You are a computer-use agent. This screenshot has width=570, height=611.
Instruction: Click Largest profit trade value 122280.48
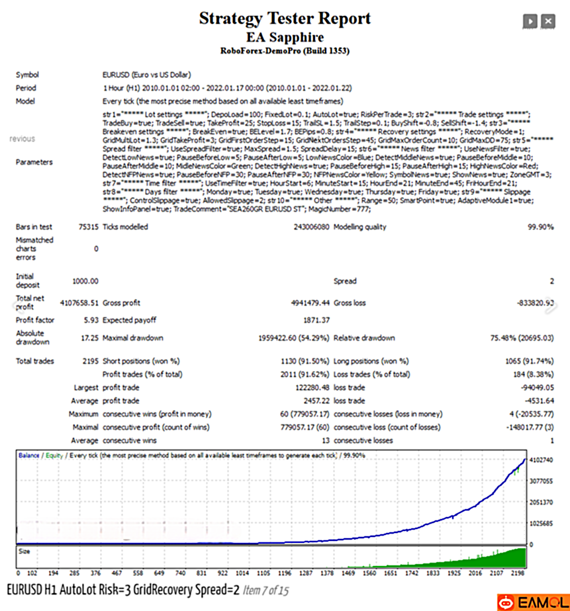click(x=312, y=387)
